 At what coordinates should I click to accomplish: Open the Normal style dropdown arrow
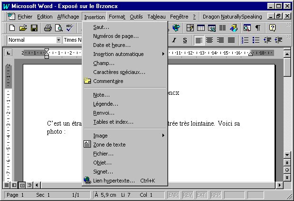58,40
